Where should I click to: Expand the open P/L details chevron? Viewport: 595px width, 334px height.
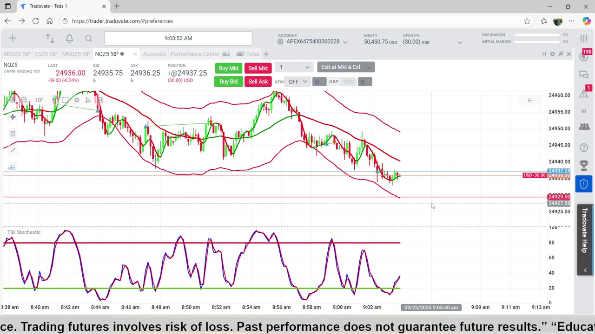tap(460, 42)
